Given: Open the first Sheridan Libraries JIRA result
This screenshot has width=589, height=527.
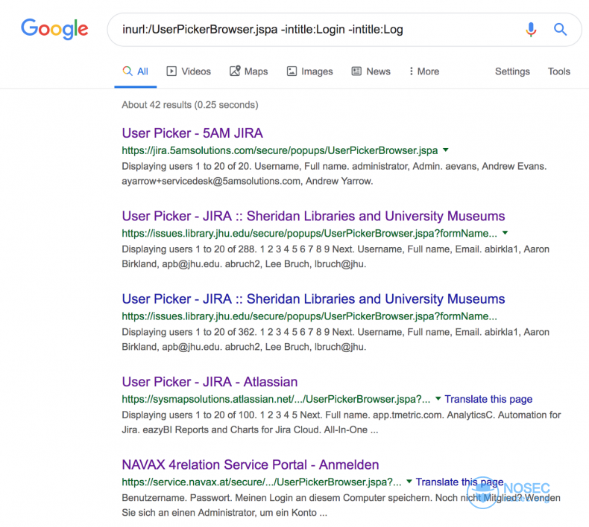Looking at the screenshot, I should pyautogui.click(x=313, y=216).
